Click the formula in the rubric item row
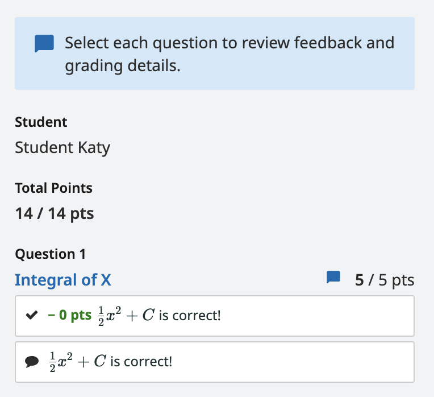The width and height of the screenshot is (434, 397). [126, 316]
